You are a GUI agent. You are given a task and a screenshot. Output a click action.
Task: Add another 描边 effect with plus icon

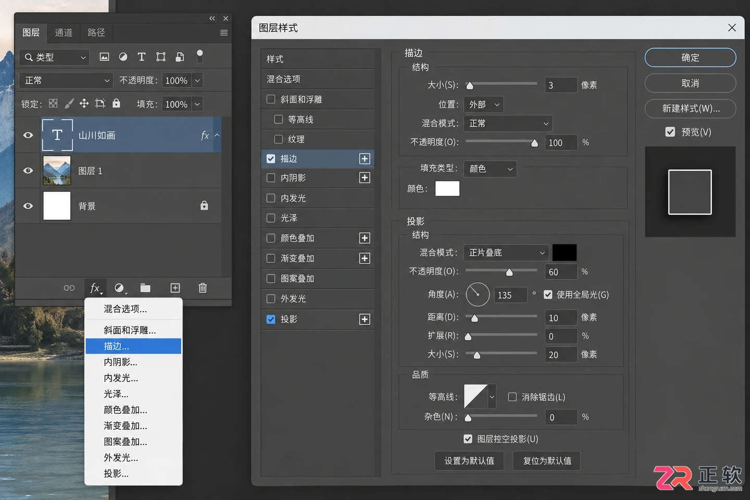365,159
